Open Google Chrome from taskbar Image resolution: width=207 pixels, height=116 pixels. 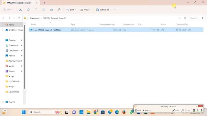95,112
